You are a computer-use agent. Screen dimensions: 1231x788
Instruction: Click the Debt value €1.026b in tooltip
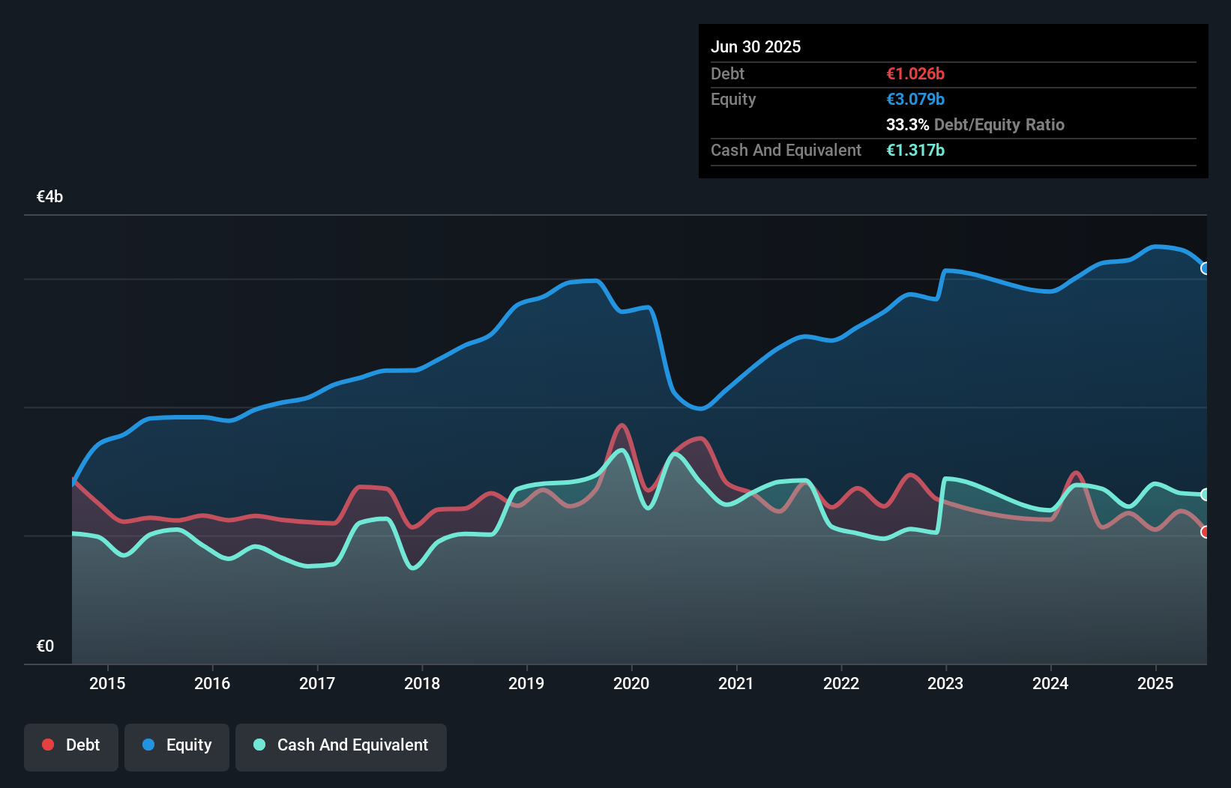pos(915,73)
